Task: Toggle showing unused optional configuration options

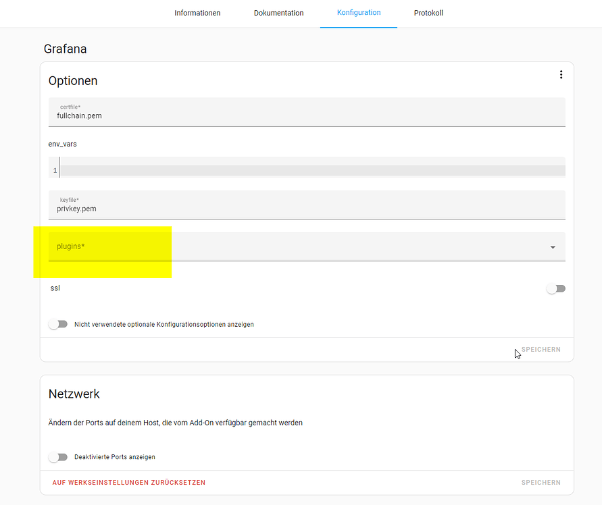Action: pyautogui.click(x=58, y=324)
